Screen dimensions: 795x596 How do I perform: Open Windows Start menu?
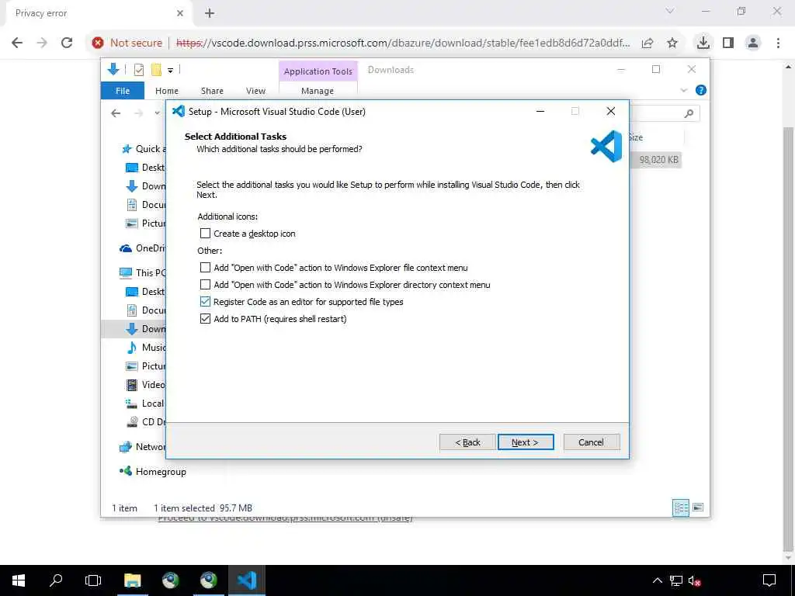click(x=19, y=580)
